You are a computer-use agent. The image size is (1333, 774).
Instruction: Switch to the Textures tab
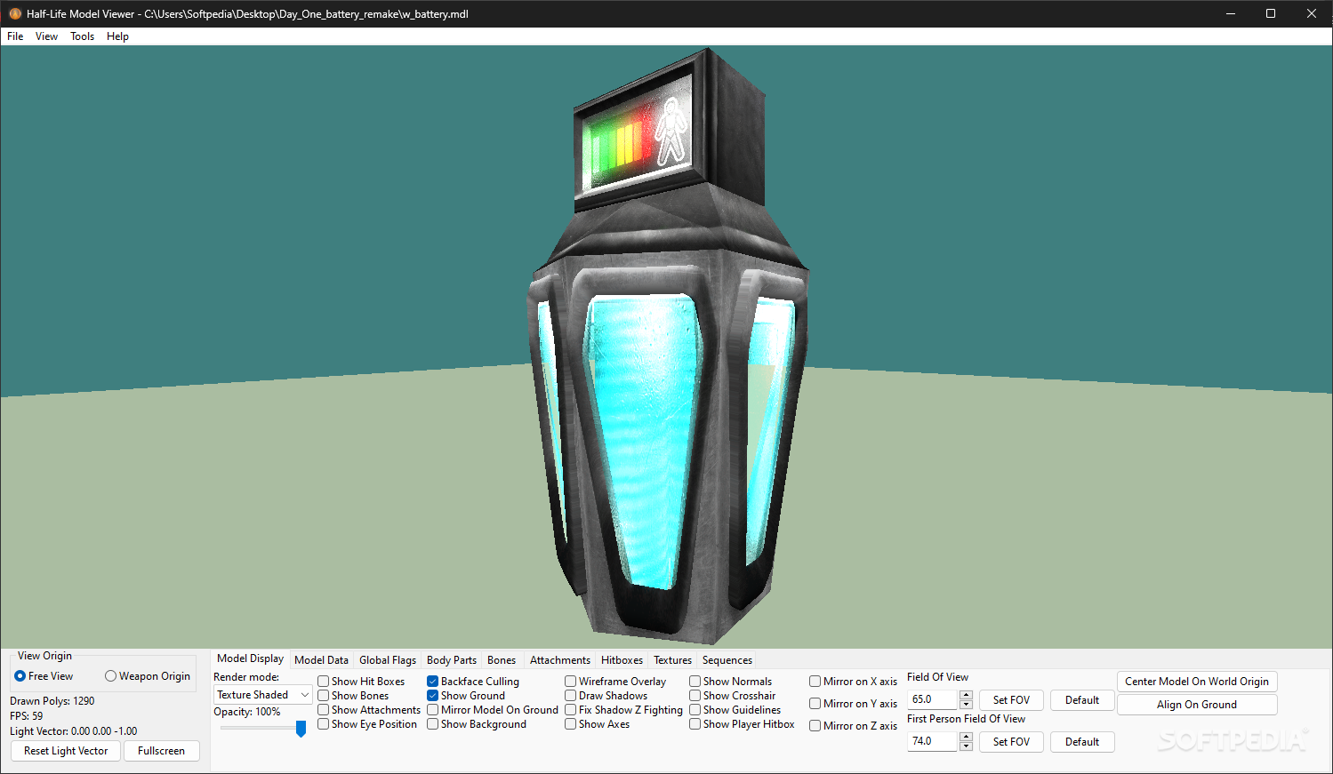(x=672, y=659)
